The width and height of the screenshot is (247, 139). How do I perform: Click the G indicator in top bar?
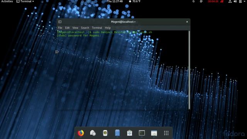pyautogui.click(x=193, y=2)
